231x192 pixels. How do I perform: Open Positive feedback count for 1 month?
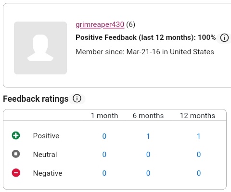click(x=104, y=136)
